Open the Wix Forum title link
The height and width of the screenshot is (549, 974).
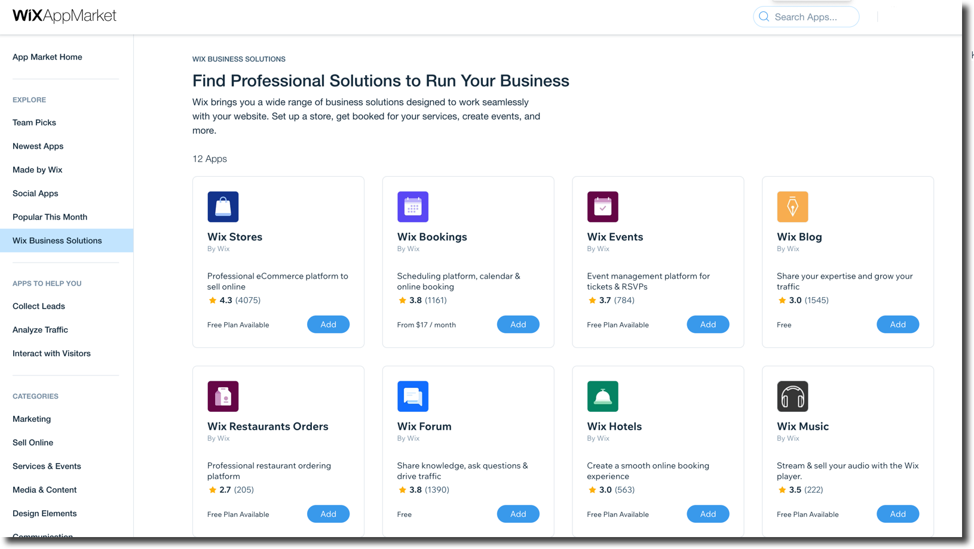[x=424, y=427]
